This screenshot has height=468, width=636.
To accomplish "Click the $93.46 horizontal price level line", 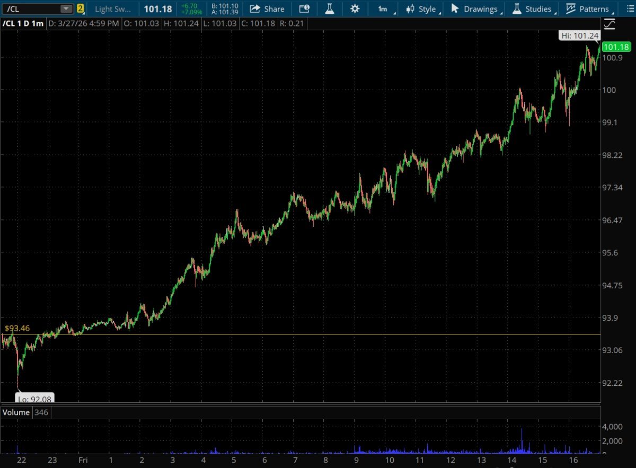I will pyautogui.click(x=318, y=334).
